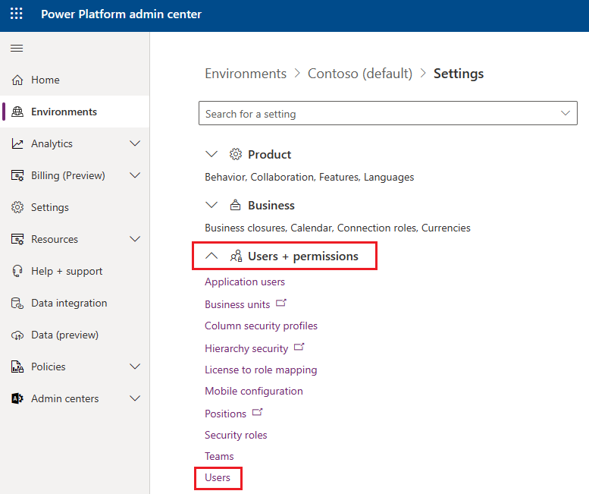589x494 pixels.
Task: Open the Search for a setting dropdown arrow
Action: (x=566, y=114)
